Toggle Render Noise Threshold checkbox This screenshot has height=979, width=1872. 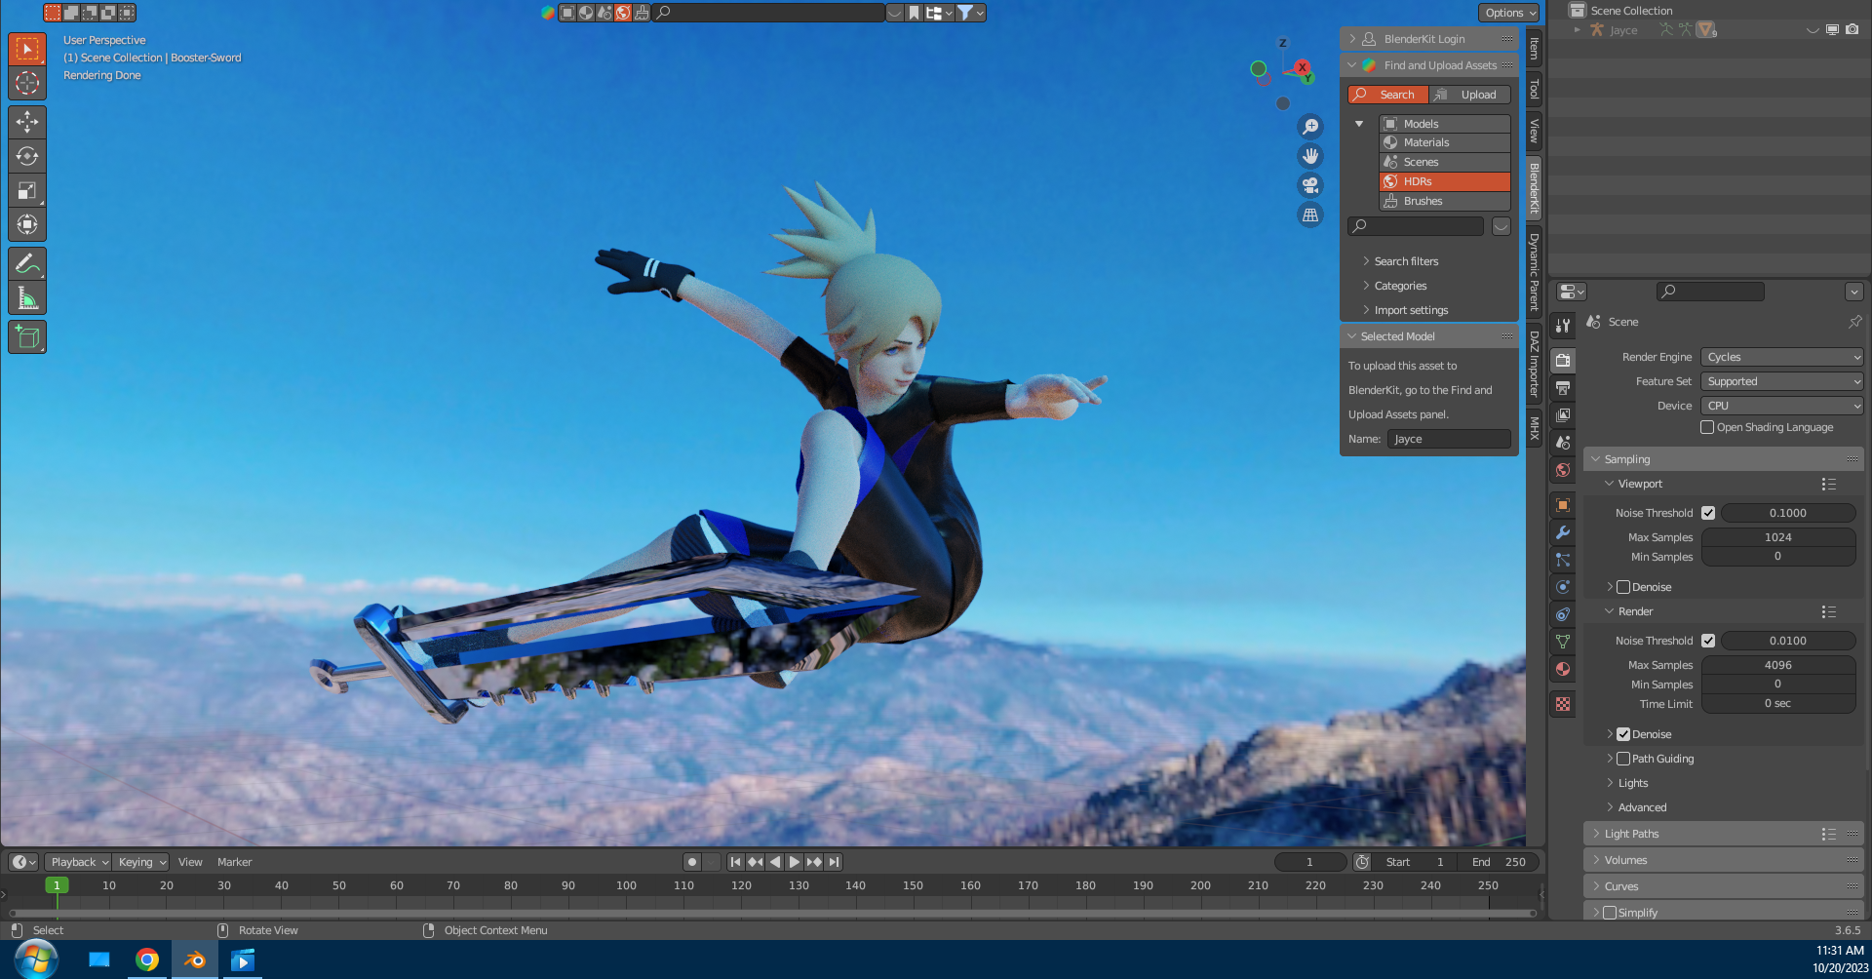(x=1708, y=641)
